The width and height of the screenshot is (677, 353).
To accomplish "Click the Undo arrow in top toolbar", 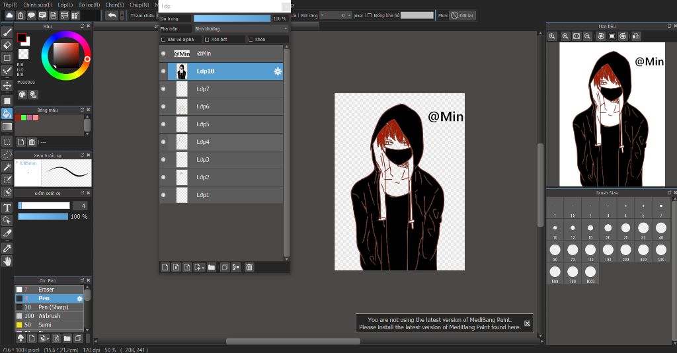I will (112, 16).
